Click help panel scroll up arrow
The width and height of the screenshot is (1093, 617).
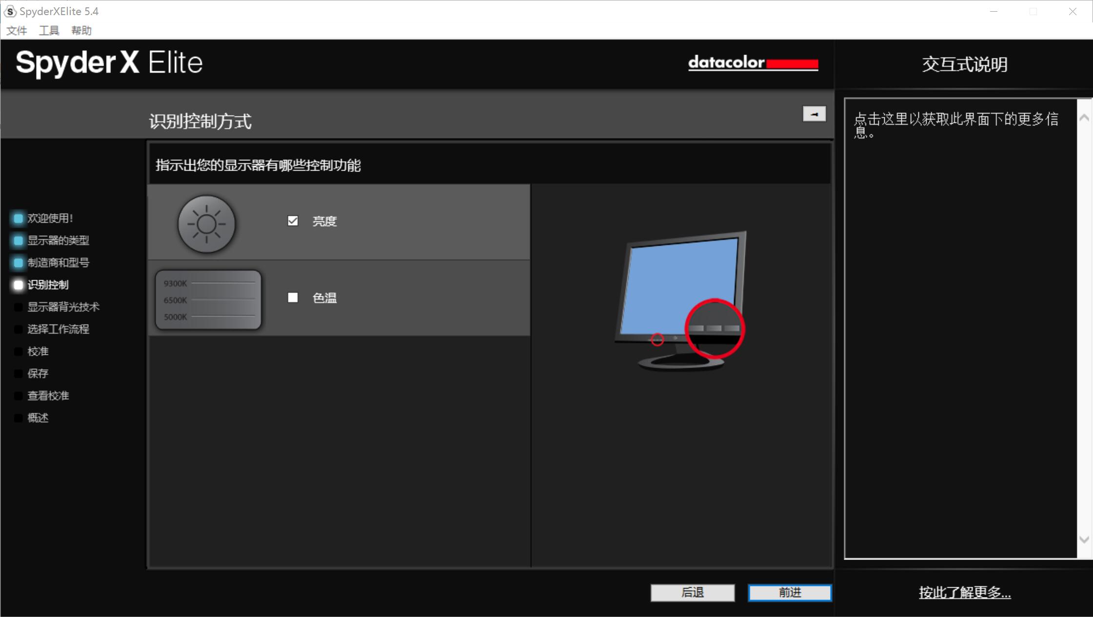click(1084, 117)
